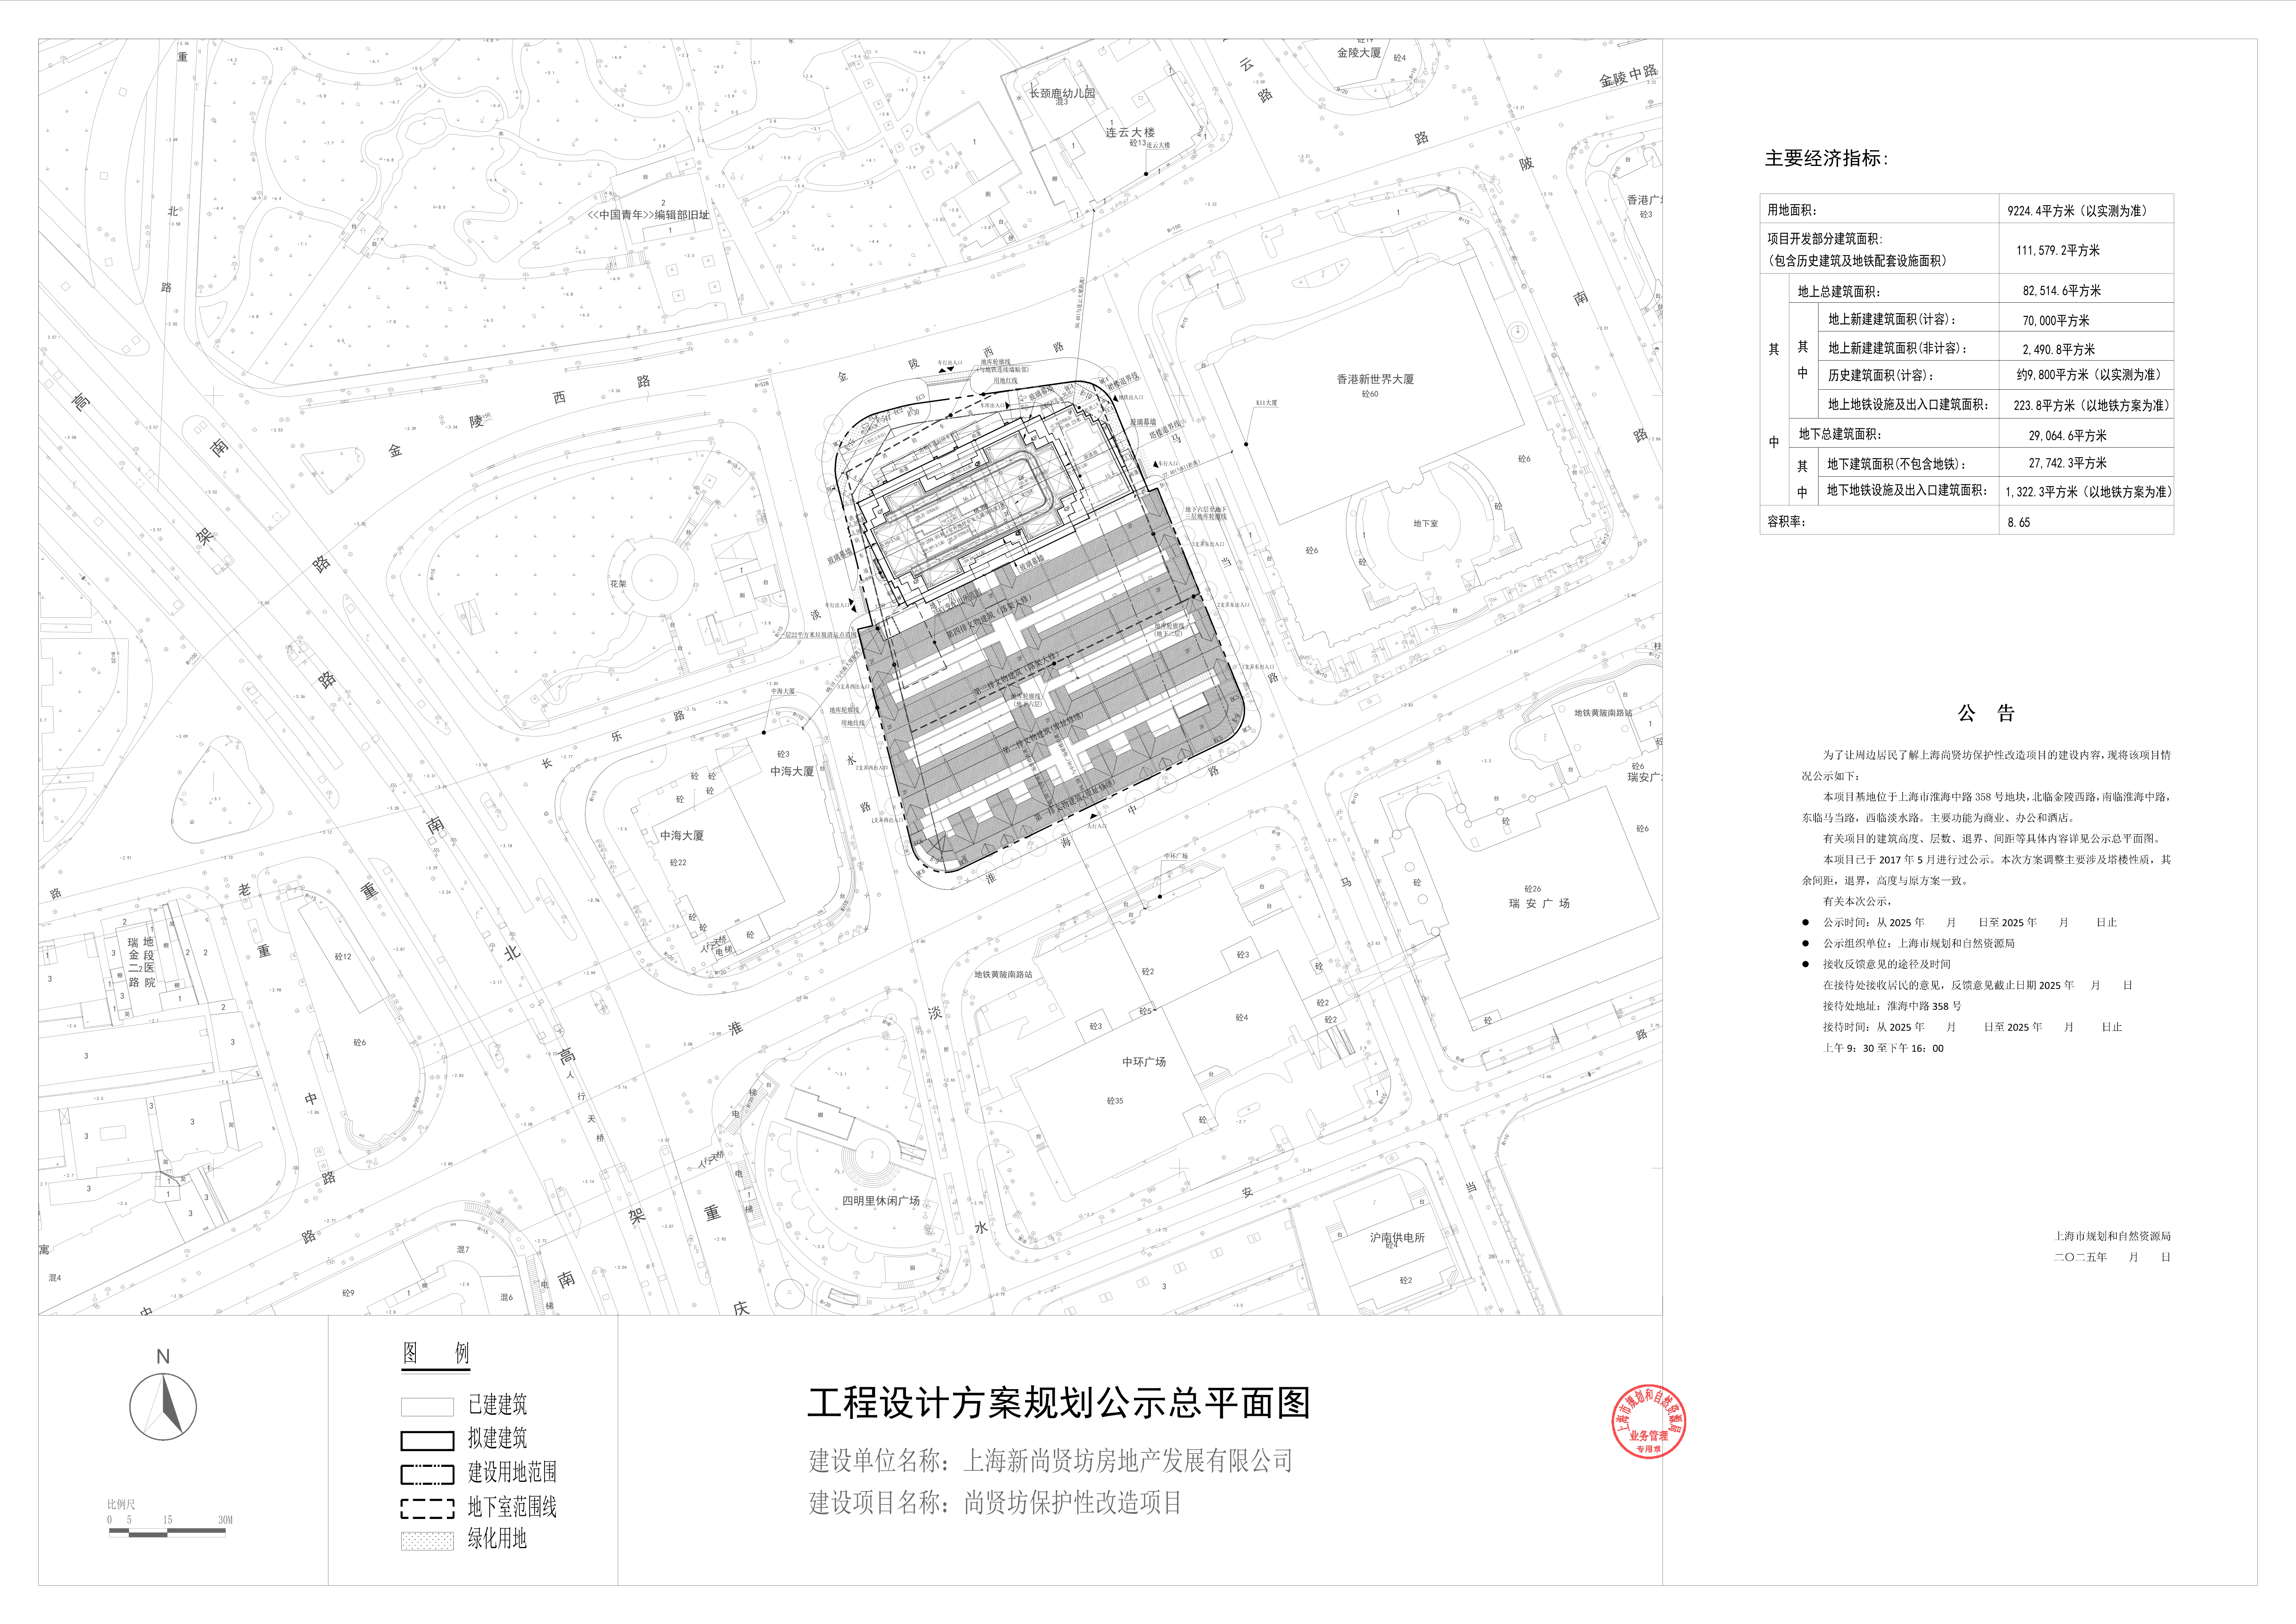This screenshot has height=1624, width=2296.
Task: Click the 地下室 label in the curved building
Action: tap(1426, 524)
